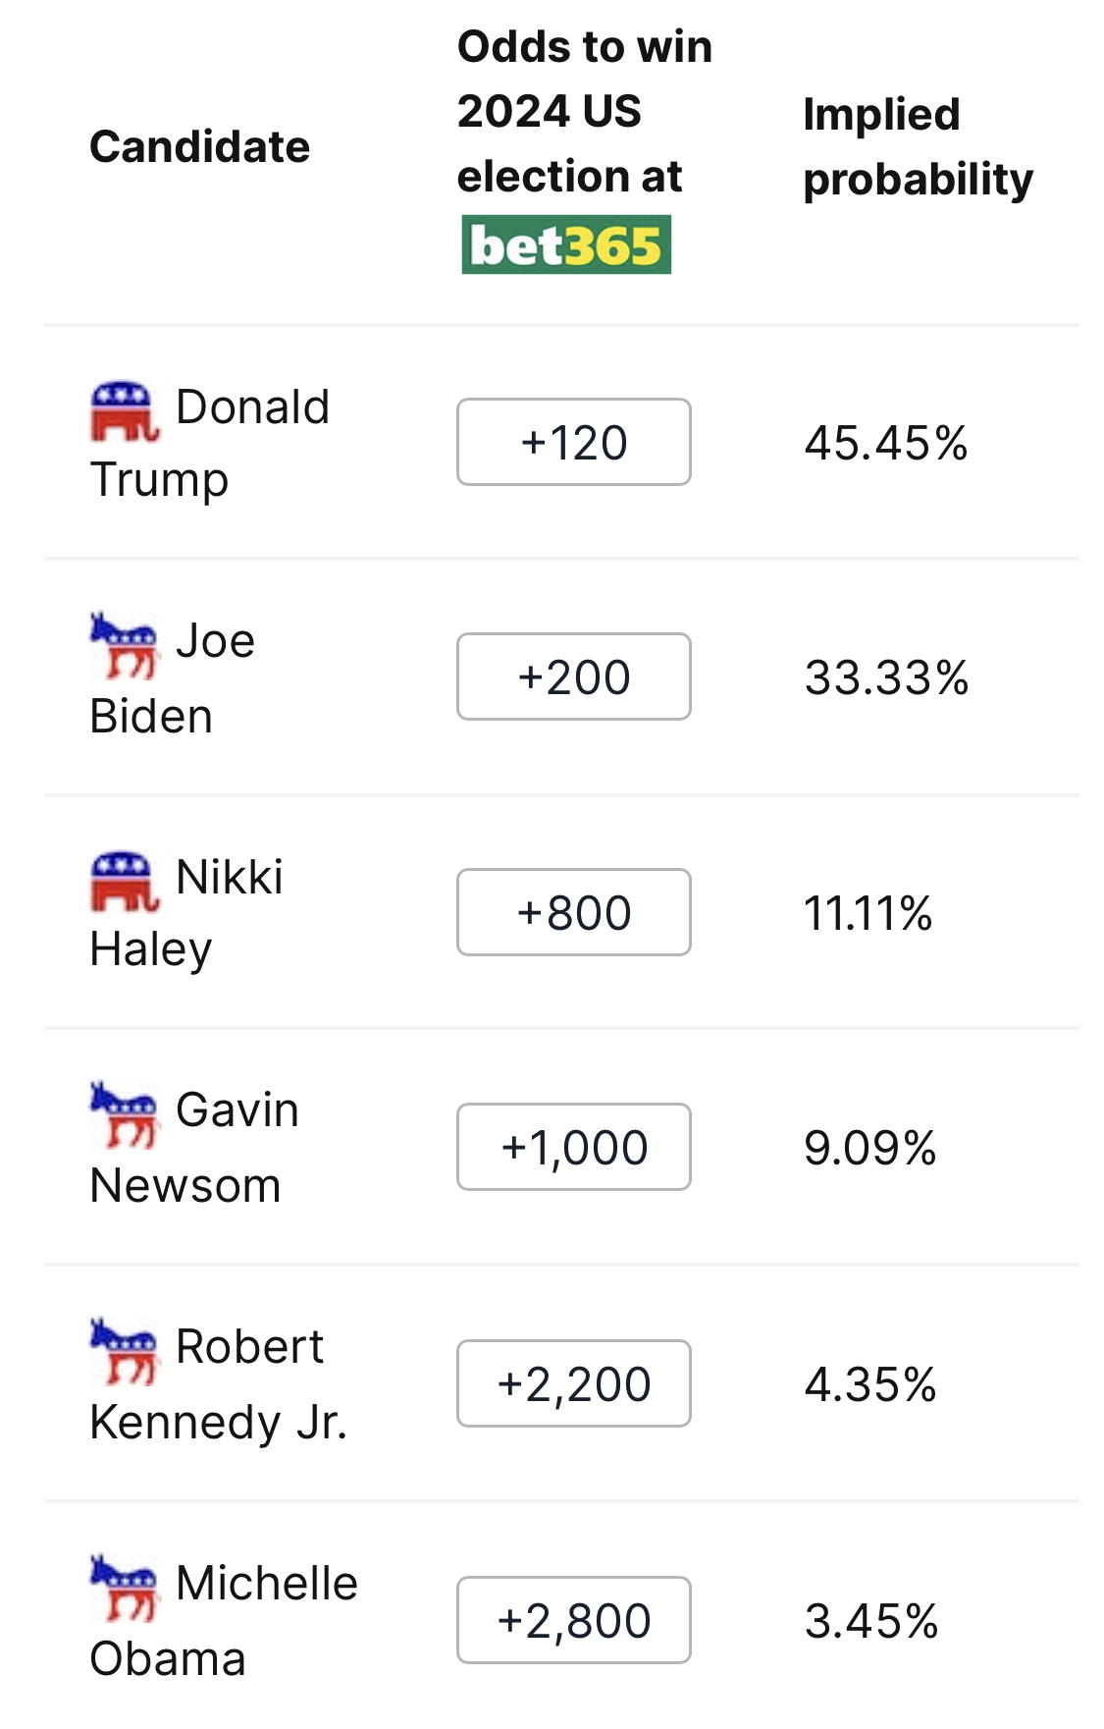The height and width of the screenshot is (1729, 1104).
Task: Click the Implied probability column header
Action: coord(918,147)
